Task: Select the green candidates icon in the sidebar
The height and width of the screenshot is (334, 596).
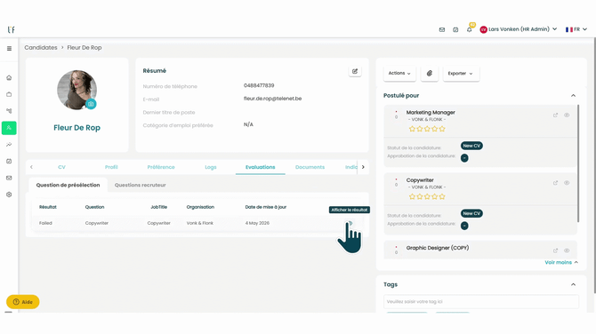Action: (9, 128)
